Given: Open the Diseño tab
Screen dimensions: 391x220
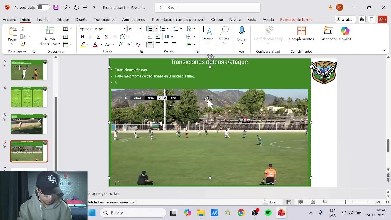Looking at the screenshot, I should click(x=81, y=20).
